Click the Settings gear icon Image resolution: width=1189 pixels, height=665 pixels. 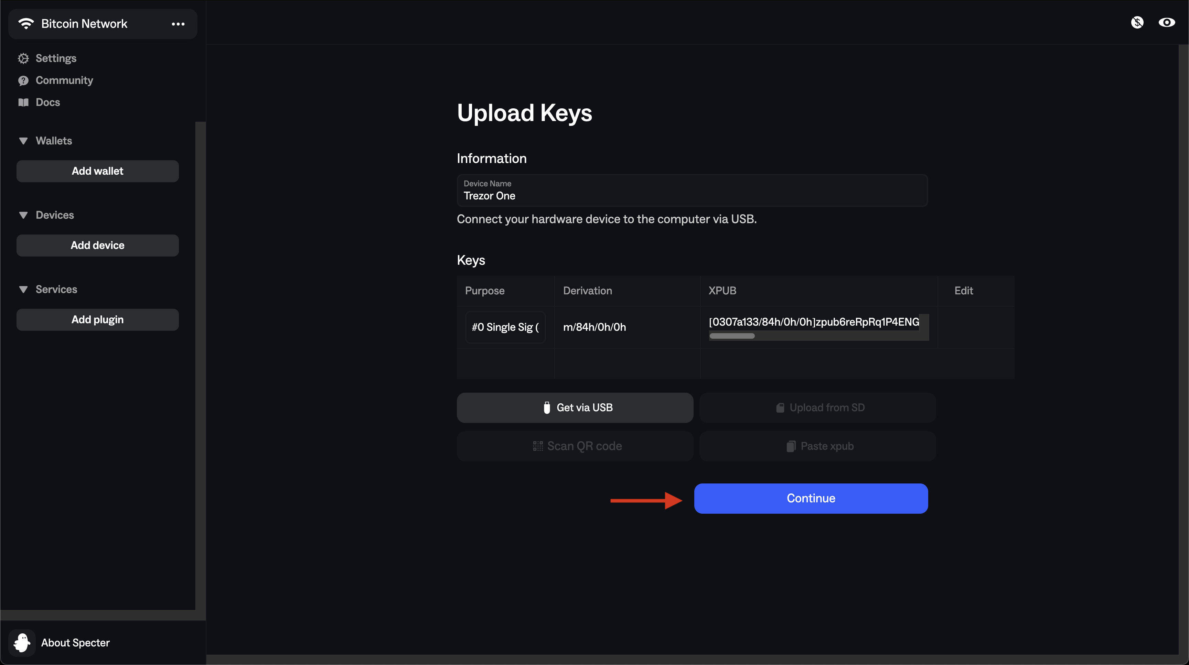(23, 58)
